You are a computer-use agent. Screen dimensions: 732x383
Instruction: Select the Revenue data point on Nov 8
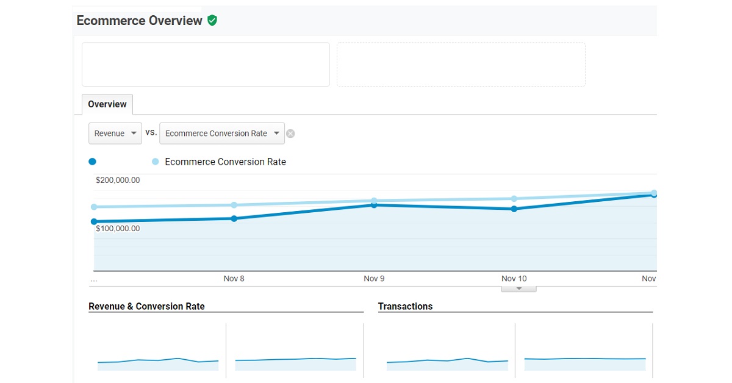[x=234, y=218]
